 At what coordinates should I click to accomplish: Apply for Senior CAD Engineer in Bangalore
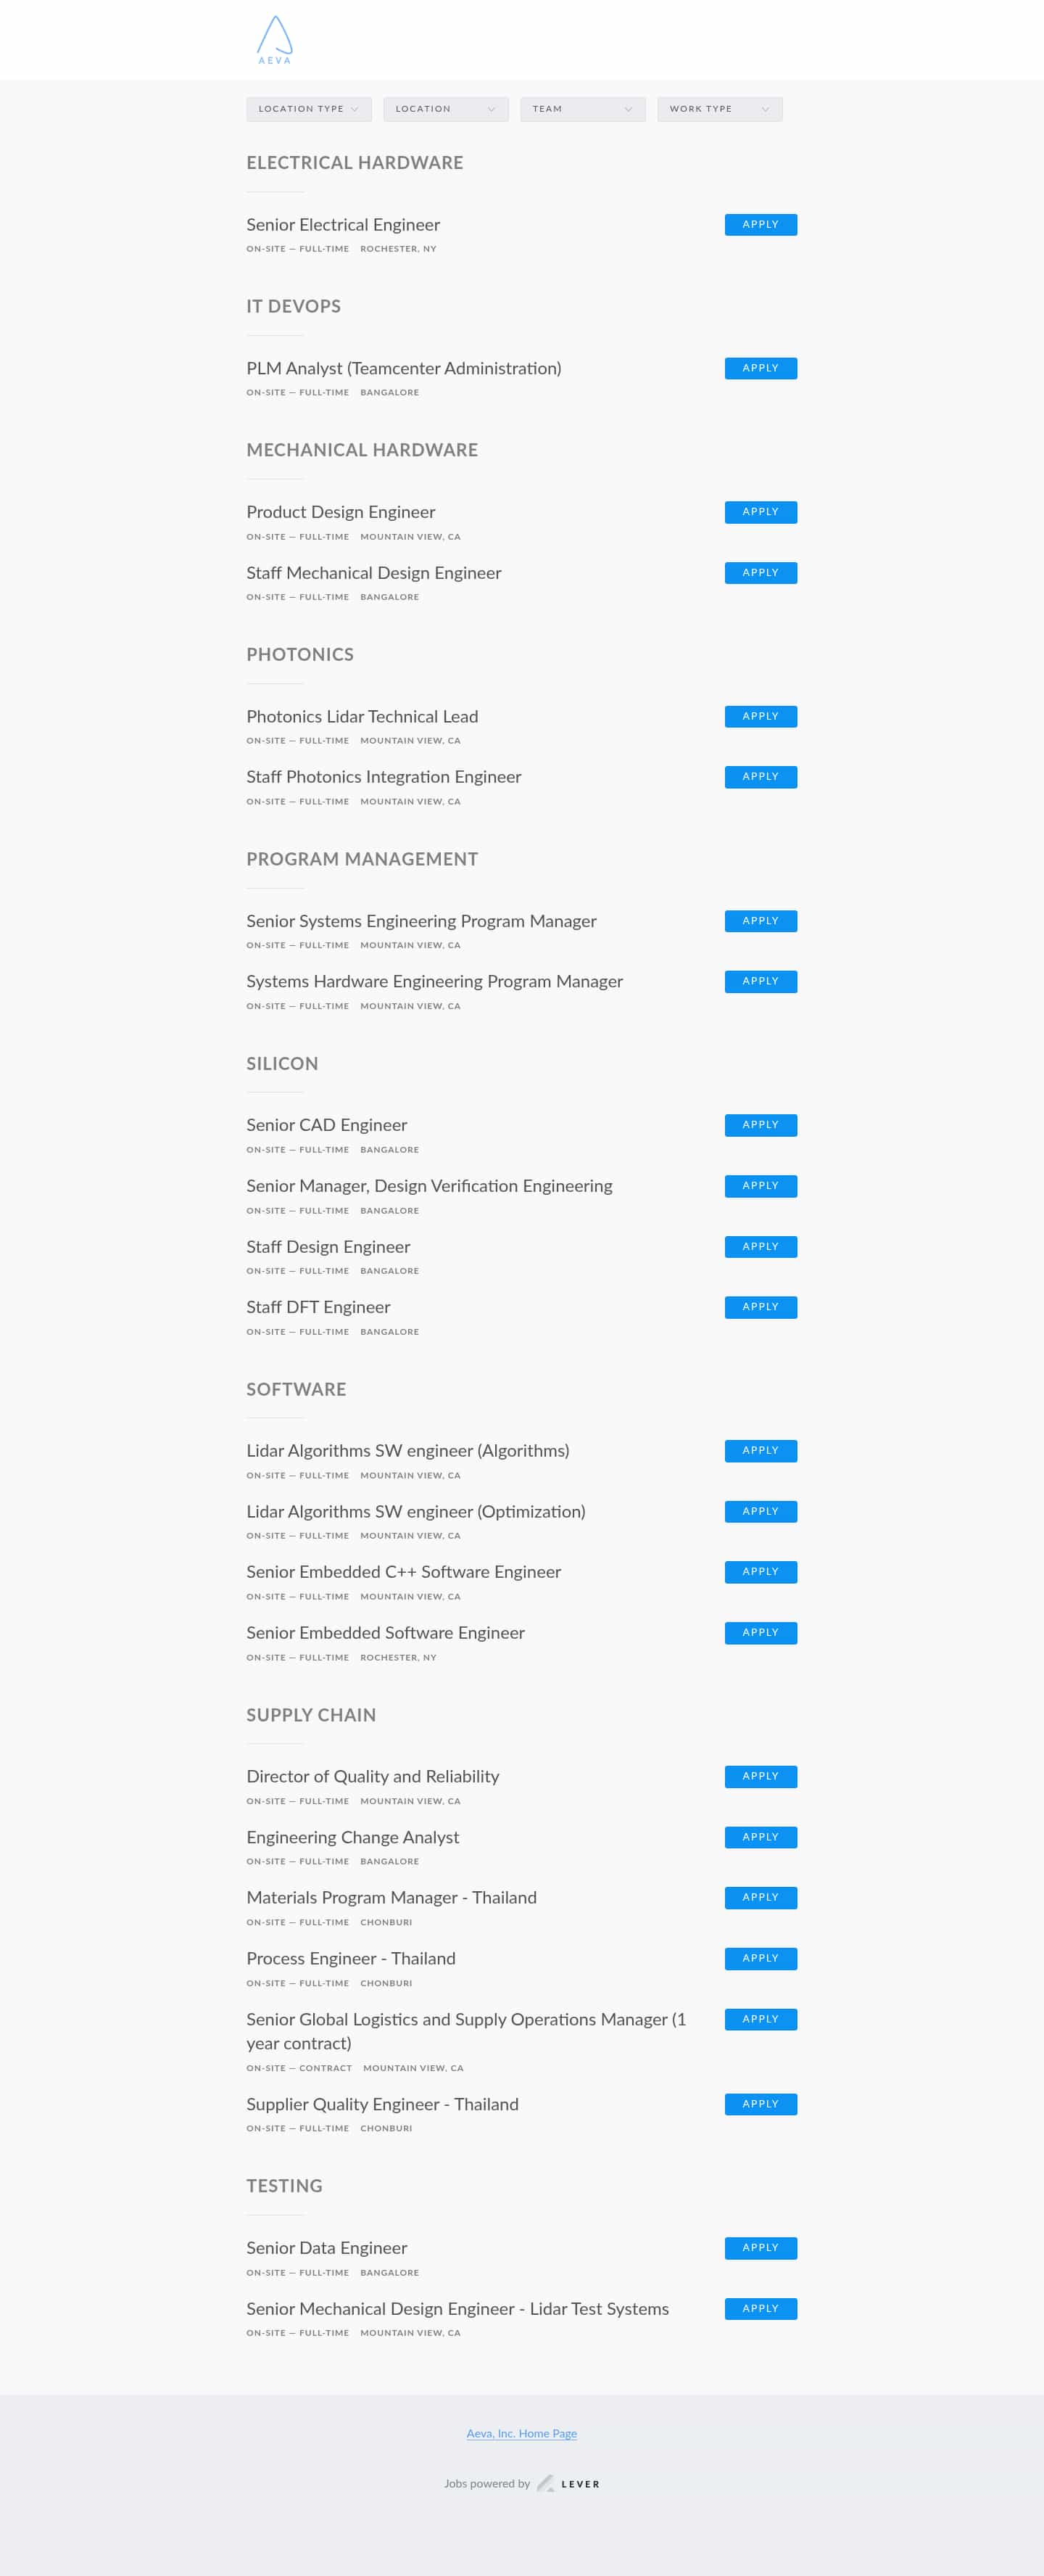click(761, 1125)
